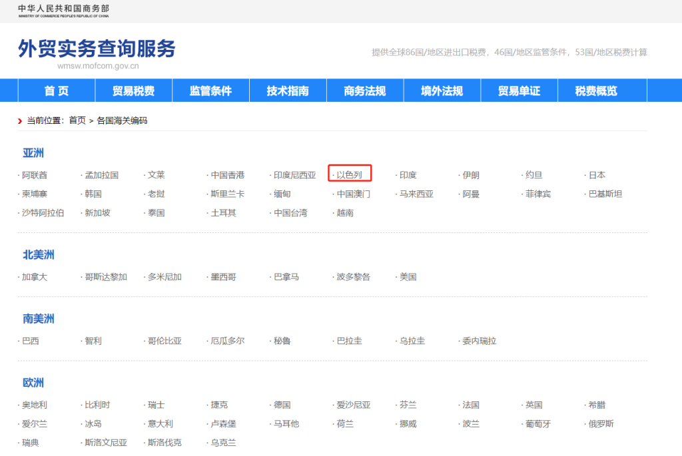Image resolution: width=682 pixels, height=456 pixels.
Task: Select 希腊 country link
Action: [597, 405]
